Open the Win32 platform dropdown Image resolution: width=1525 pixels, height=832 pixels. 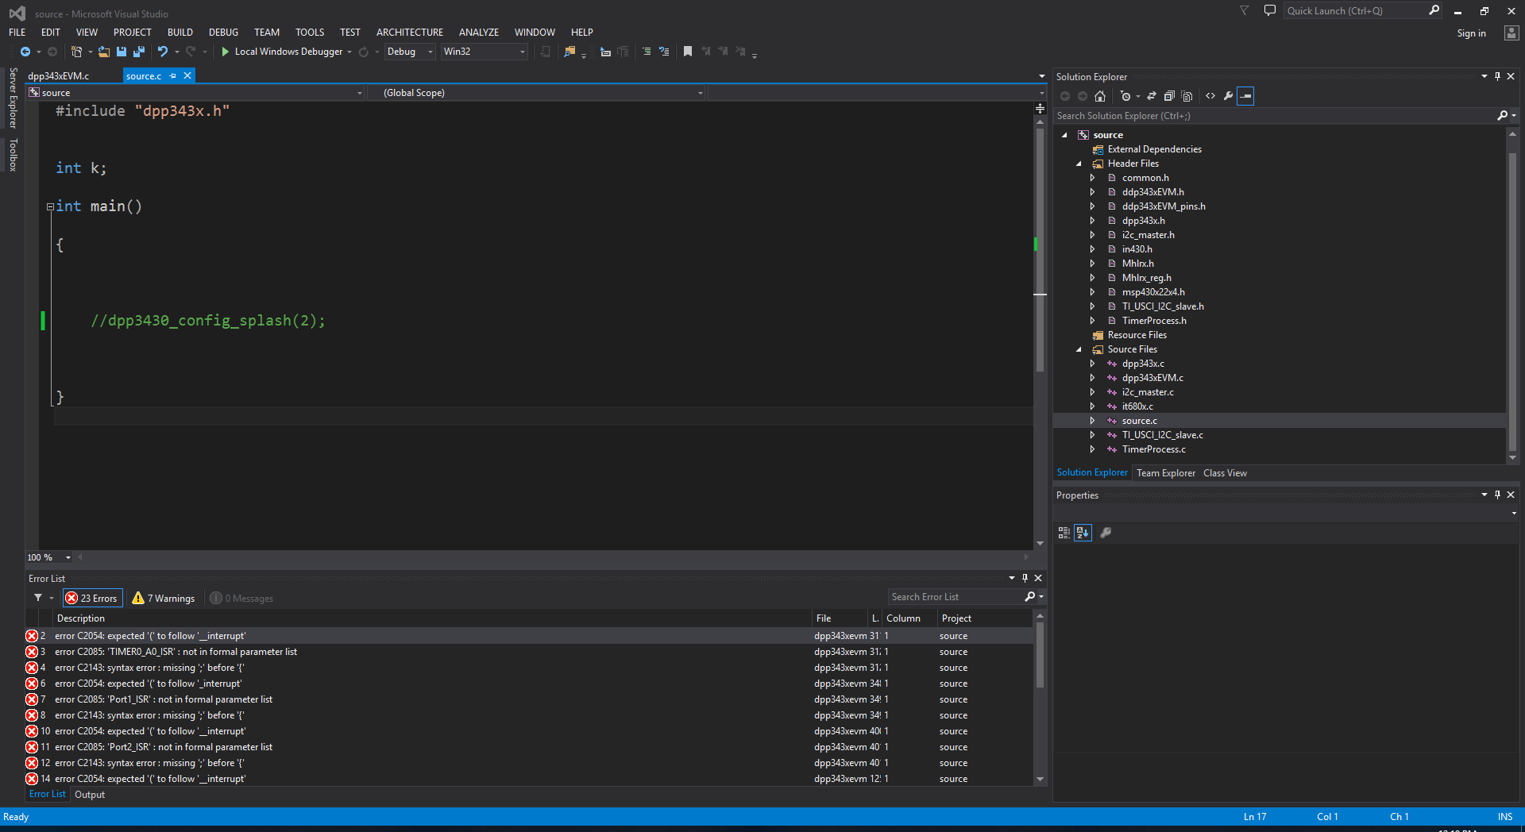click(x=485, y=52)
